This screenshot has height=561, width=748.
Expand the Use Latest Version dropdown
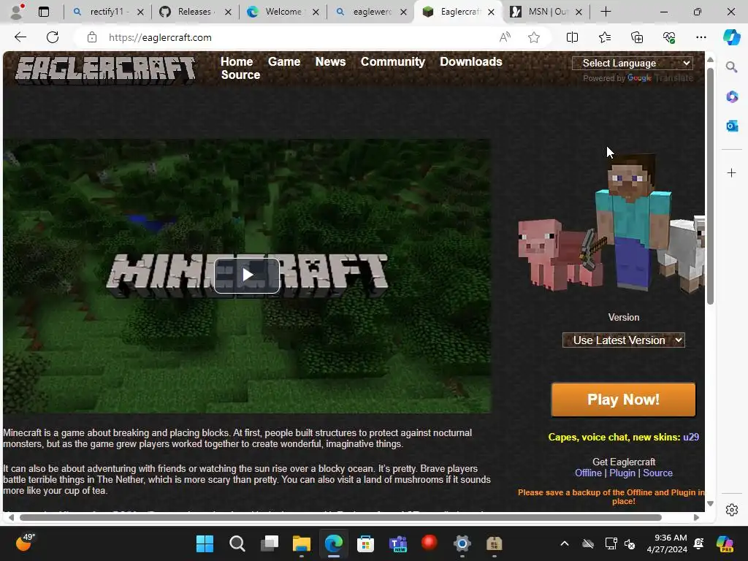tap(624, 340)
